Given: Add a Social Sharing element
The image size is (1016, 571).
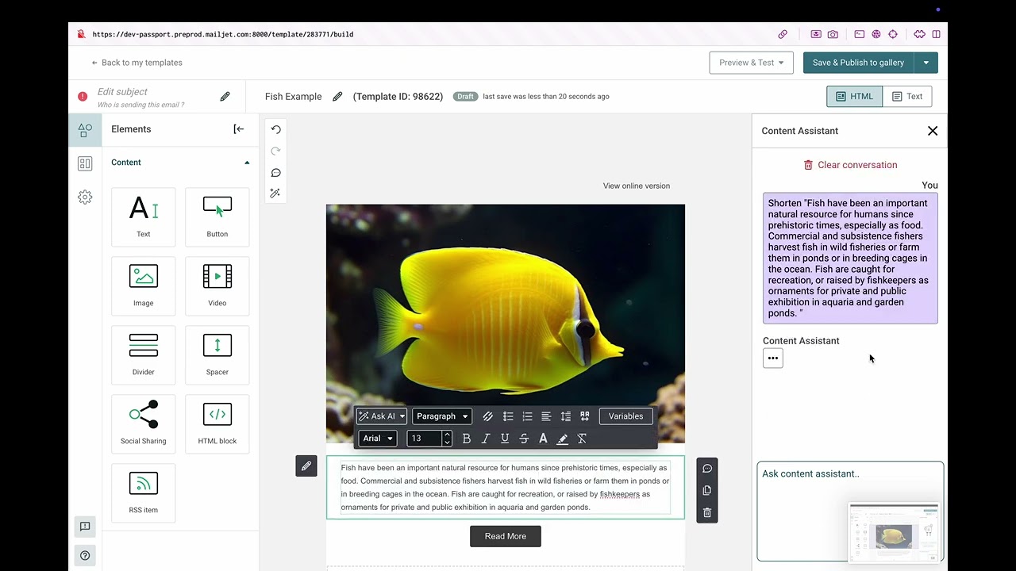Looking at the screenshot, I should (144, 423).
